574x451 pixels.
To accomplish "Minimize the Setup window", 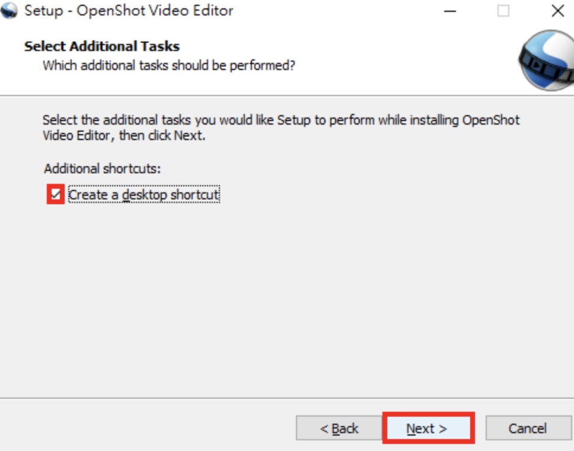I will coord(449,11).
